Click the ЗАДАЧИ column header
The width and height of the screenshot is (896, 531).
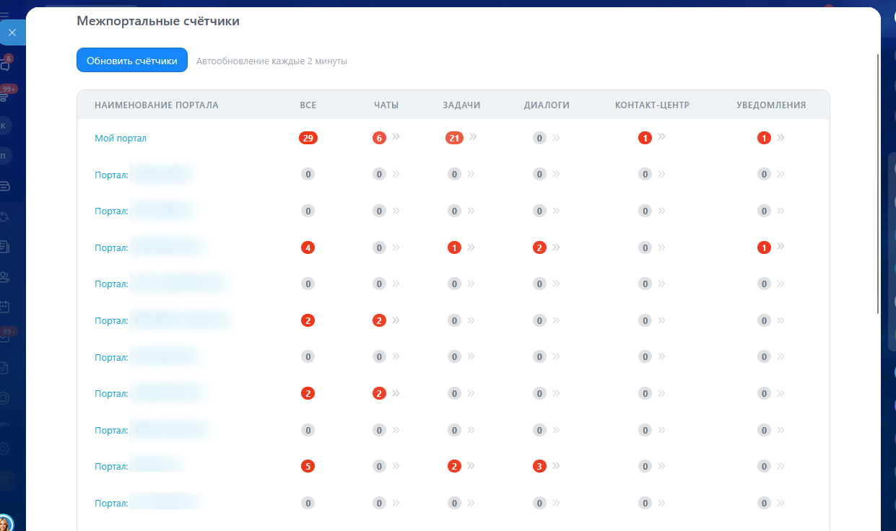click(x=461, y=105)
